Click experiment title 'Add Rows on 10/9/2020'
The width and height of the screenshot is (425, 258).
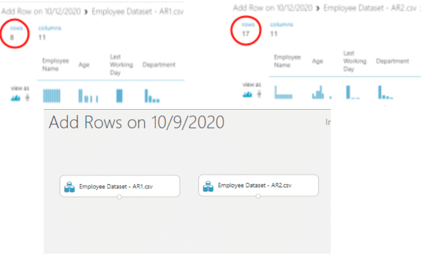tap(136, 122)
